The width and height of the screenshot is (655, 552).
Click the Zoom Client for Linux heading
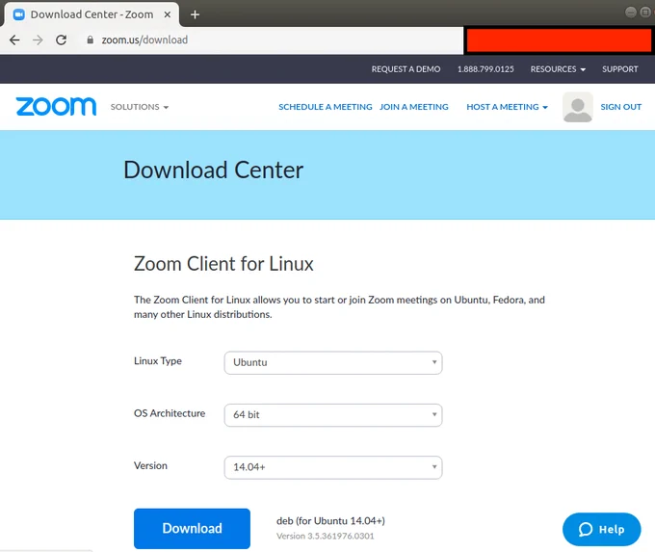tap(223, 264)
